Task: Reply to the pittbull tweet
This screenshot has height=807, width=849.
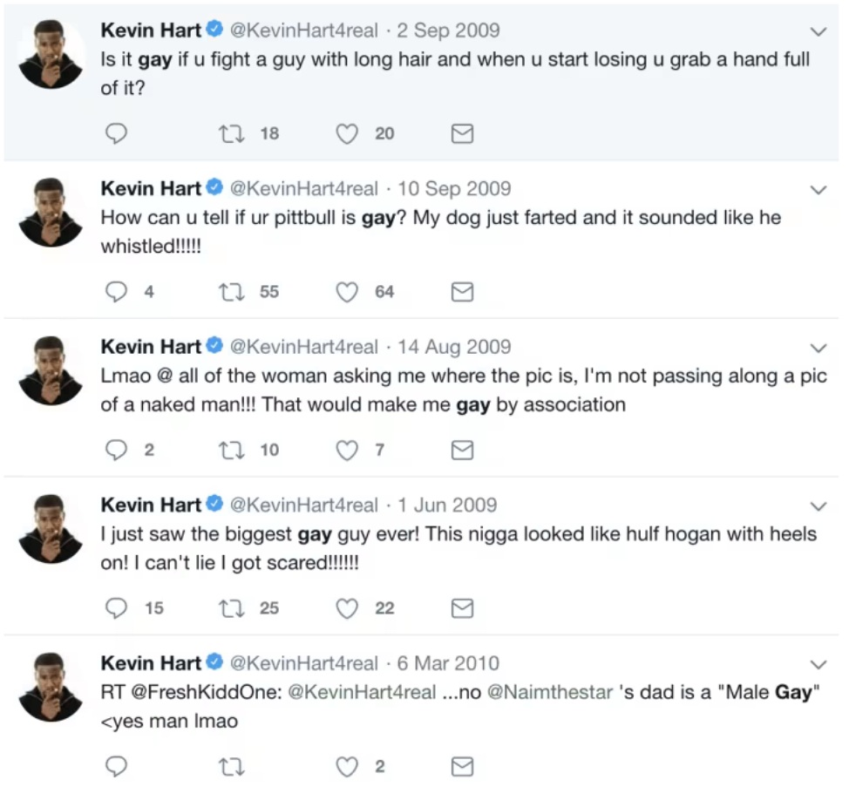Action: point(116,292)
